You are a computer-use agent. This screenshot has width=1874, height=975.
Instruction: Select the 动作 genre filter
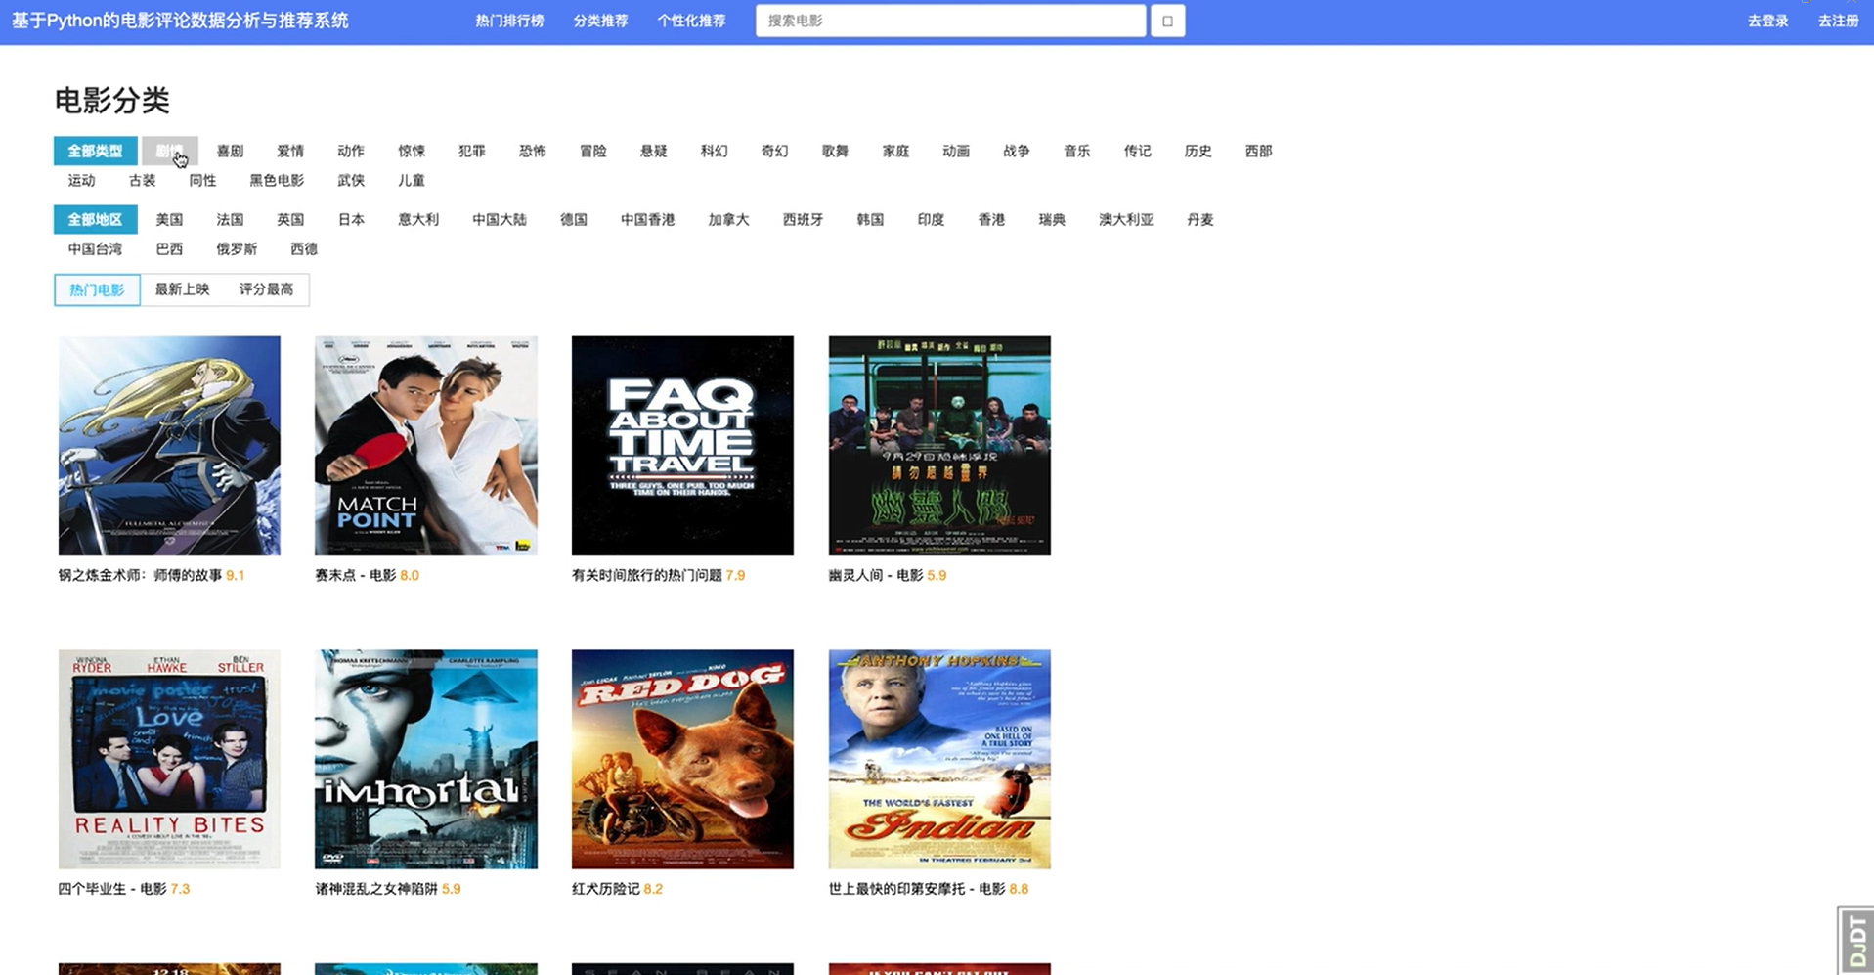[x=351, y=151]
